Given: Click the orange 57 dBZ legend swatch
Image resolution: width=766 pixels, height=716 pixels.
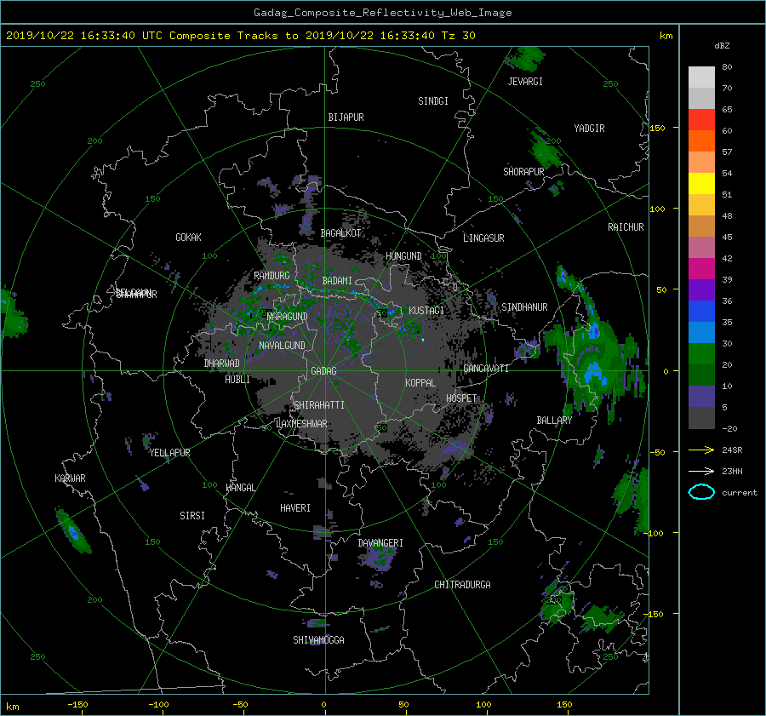Looking at the screenshot, I should coord(701,140).
